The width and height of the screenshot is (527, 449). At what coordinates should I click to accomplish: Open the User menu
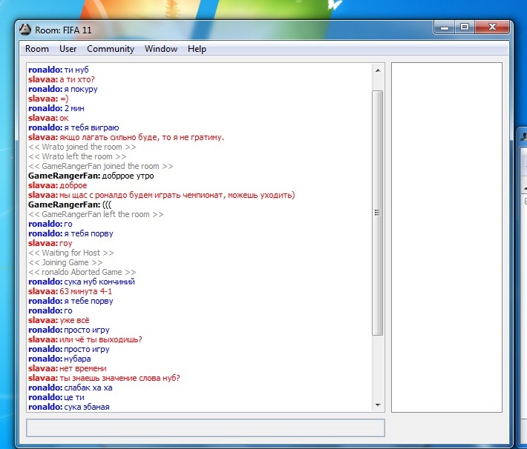click(x=68, y=49)
